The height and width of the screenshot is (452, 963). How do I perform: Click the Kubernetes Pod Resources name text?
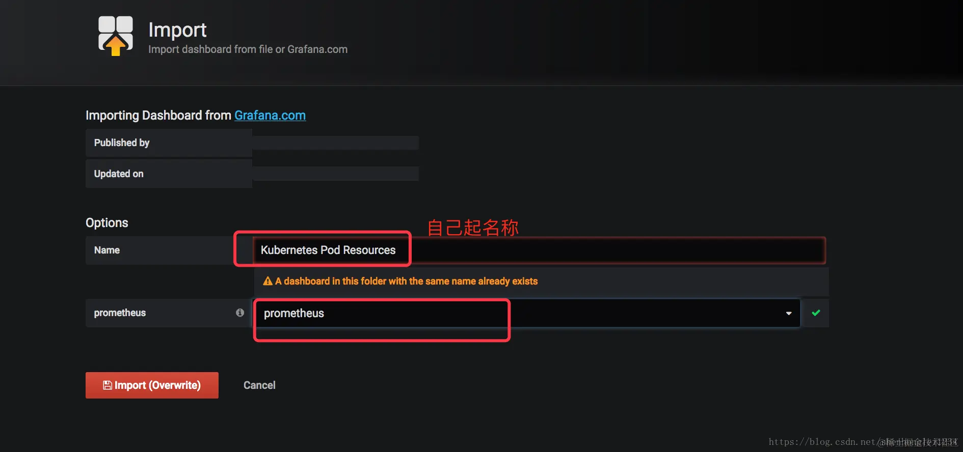tap(328, 250)
